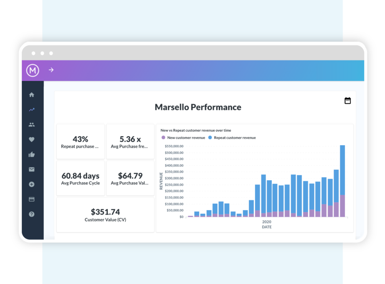Select the thumbs-up feedback icon
The width and height of the screenshot is (385, 284).
32,154
